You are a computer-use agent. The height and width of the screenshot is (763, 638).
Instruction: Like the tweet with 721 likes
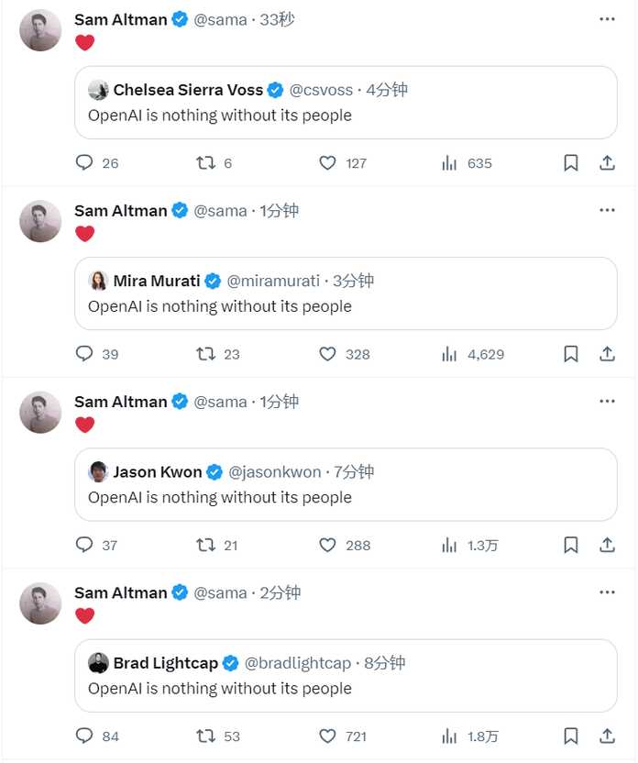point(327,735)
